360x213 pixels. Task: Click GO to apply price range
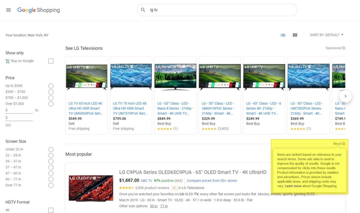pyautogui.click(x=8, y=125)
